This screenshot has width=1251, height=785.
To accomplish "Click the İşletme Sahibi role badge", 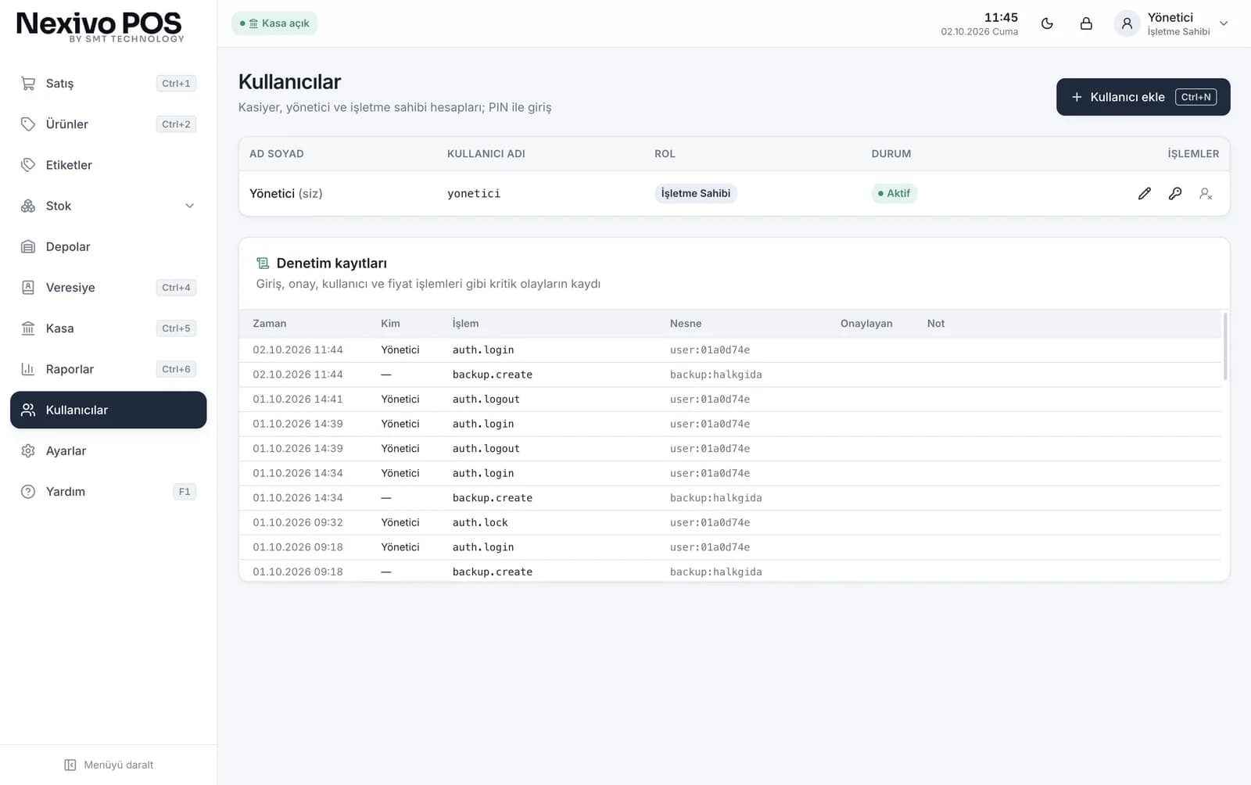I will pos(696,193).
